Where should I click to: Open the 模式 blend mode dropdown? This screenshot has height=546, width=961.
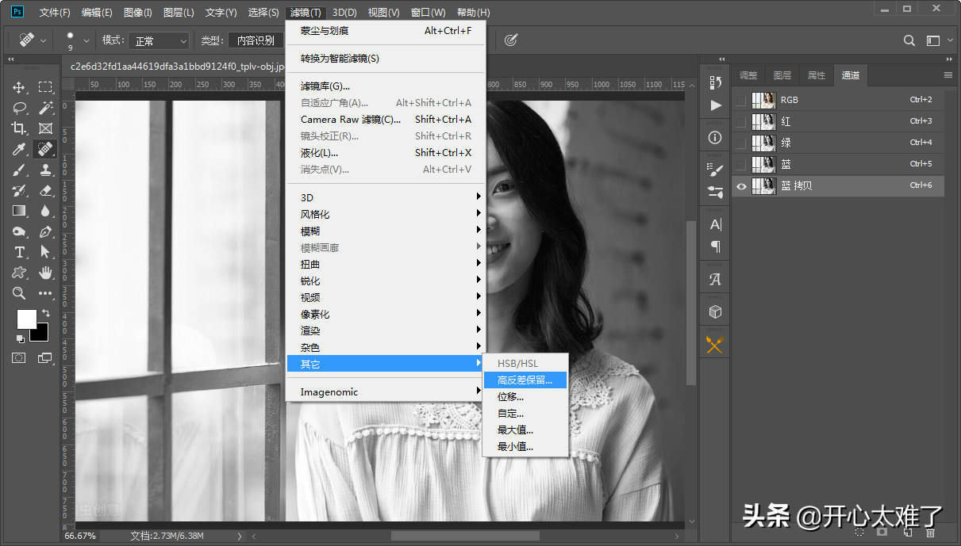(x=157, y=40)
